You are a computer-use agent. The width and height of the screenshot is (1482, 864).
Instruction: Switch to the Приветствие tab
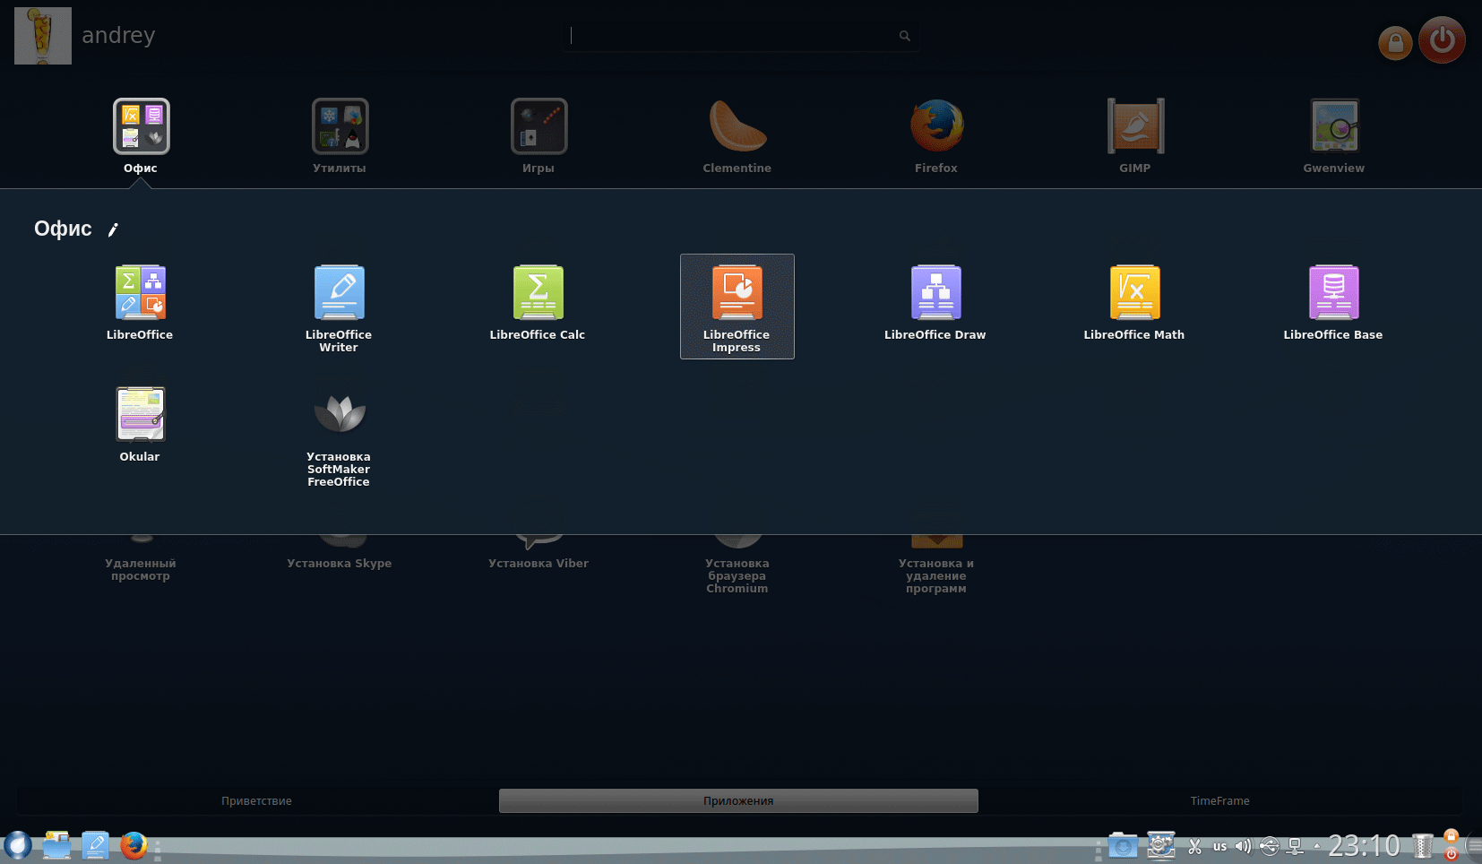pyautogui.click(x=257, y=801)
